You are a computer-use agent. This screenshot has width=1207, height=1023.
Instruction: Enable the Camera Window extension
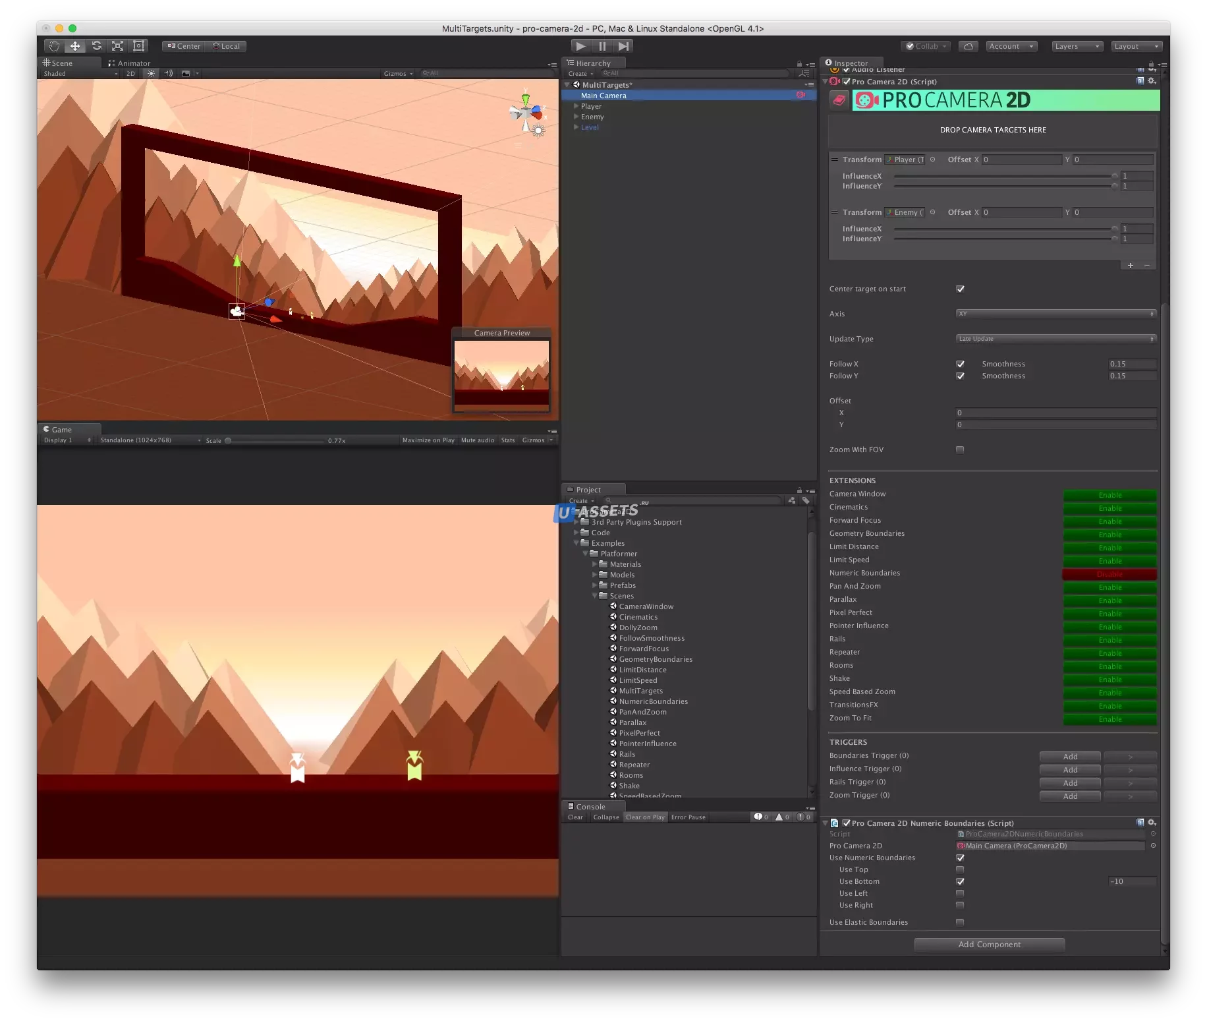point(1109,495)
